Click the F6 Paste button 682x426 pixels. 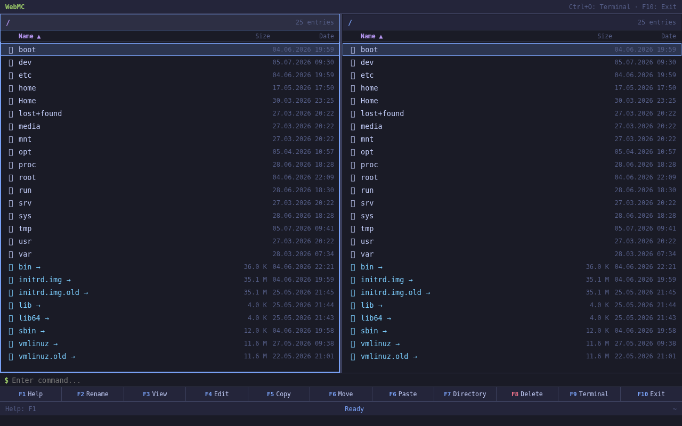(x=403, y=394)
